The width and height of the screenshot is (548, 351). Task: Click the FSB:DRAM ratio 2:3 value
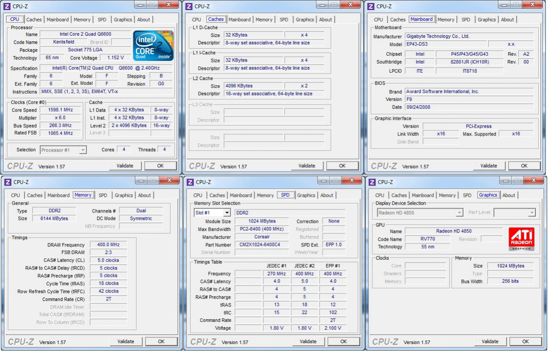coord(108,253)
